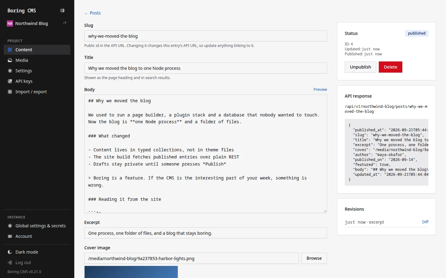Screen dimensions: 446x278
Task: Collapse the sidebar with panel icon
Action: pos(62,11)
